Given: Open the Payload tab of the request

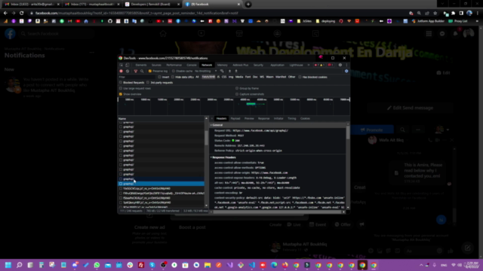Looking at the screenshot, I should [235, 119].
